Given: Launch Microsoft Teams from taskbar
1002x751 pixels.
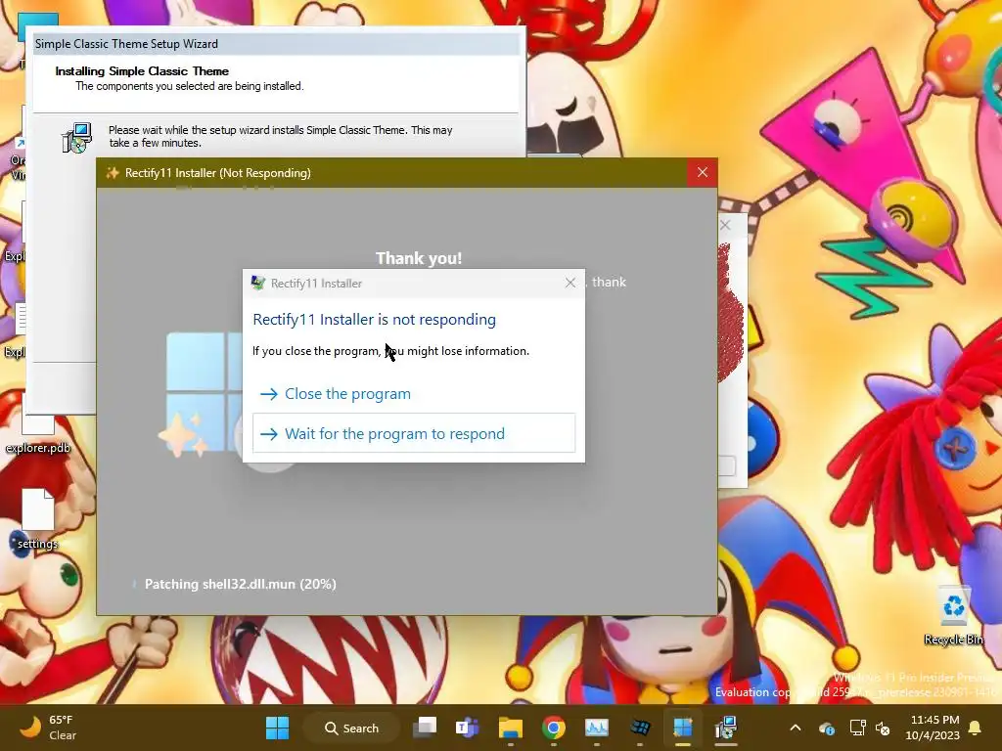Looking at the screenshot, I should point(467,728).
